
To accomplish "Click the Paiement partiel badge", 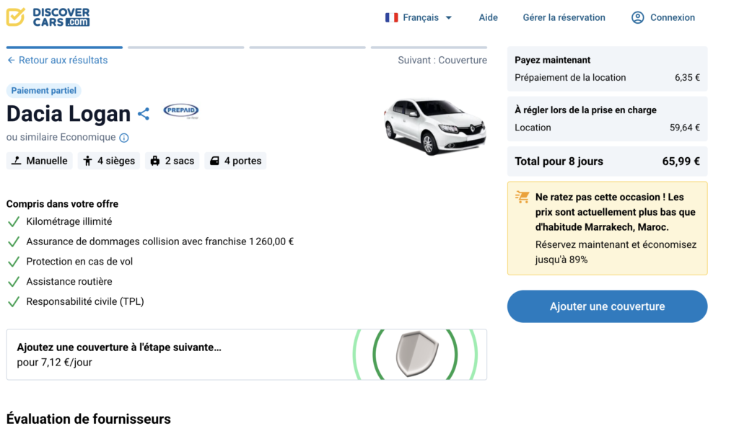I will (x=44, y=91).
